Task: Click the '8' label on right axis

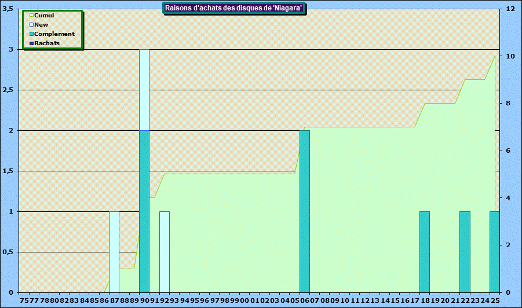Action: (x=508, y=104)
